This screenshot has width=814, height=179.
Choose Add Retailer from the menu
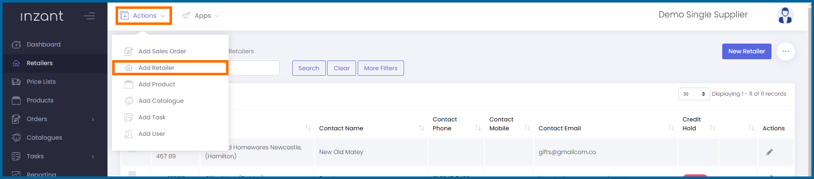tap(156, 68)
